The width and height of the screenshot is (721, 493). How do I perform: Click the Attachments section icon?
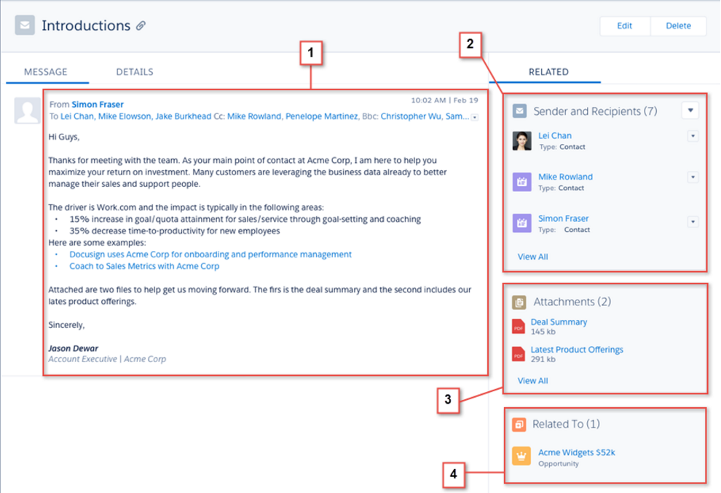pyautogui.click(x=519, y=302)
